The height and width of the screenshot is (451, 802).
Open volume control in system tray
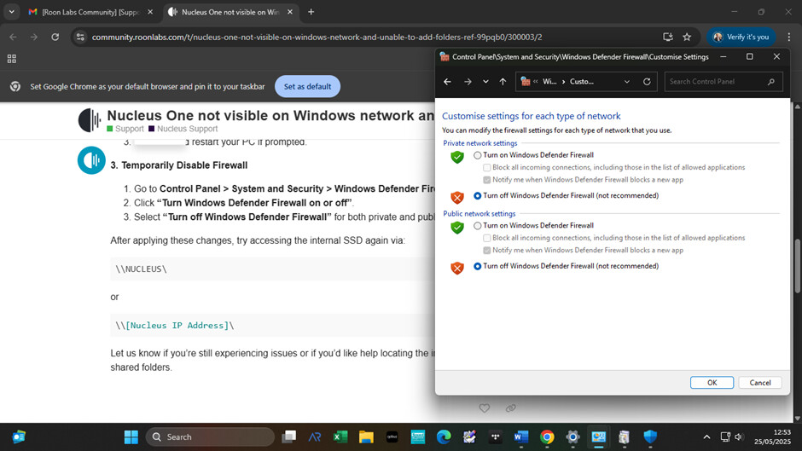739,437
